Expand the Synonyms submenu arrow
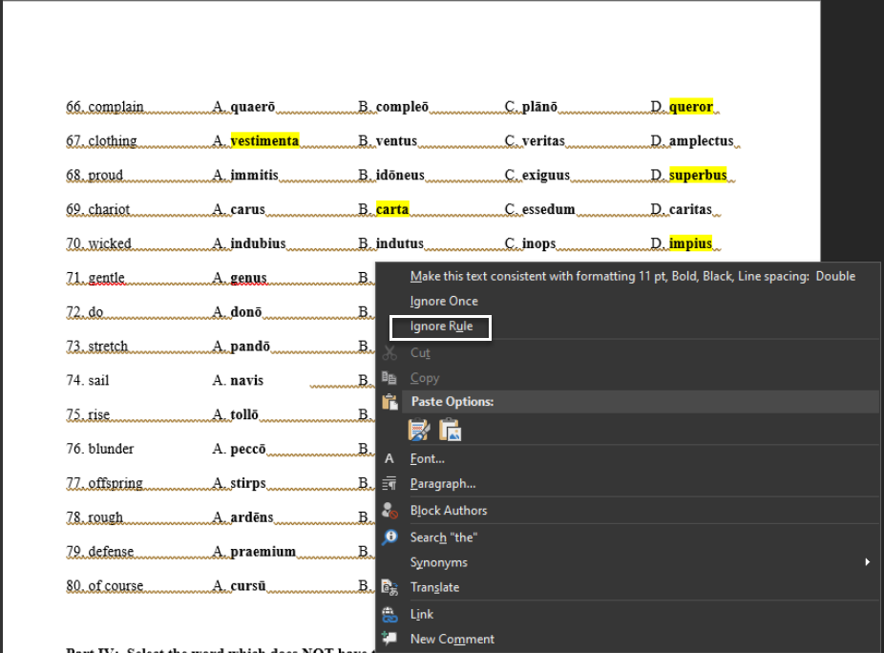Screen dimensions: 884x653 [867, 562]
